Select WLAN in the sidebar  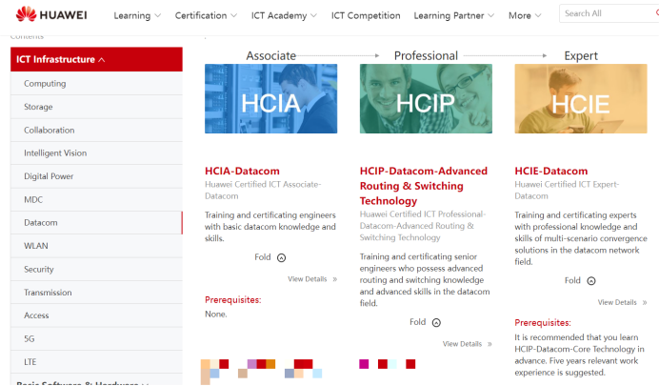click(x=96, y=246)
